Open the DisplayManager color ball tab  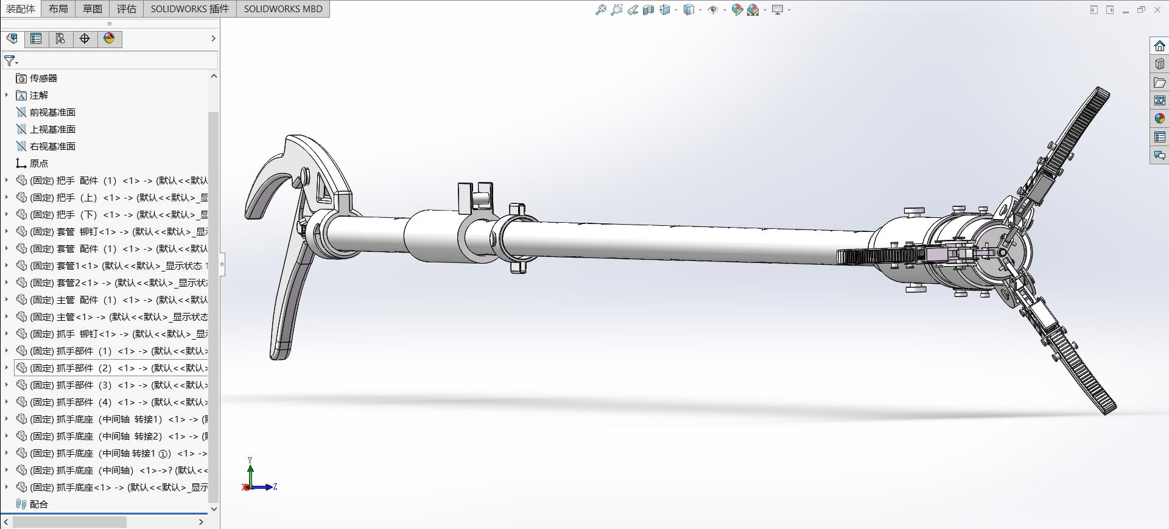[x=109, y=39]
